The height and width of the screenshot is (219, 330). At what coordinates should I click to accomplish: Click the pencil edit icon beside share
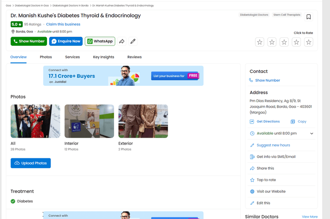pos(133,41)
